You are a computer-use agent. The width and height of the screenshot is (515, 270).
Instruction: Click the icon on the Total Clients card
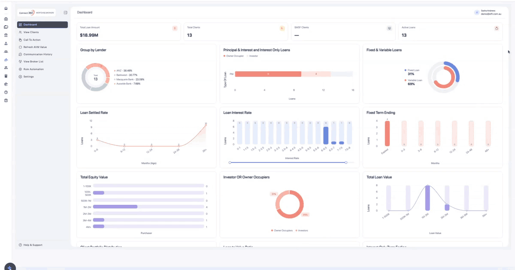click(282, 28)
